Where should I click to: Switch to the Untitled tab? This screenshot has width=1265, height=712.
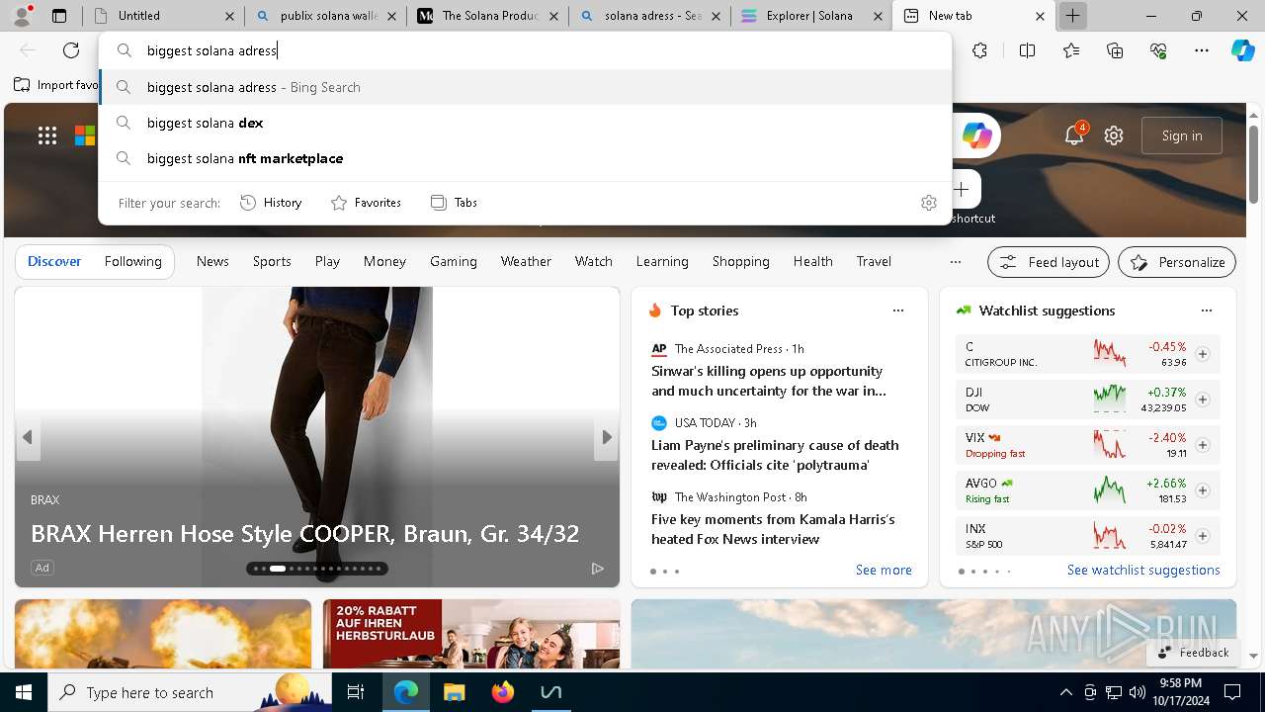tap(163, 16)
